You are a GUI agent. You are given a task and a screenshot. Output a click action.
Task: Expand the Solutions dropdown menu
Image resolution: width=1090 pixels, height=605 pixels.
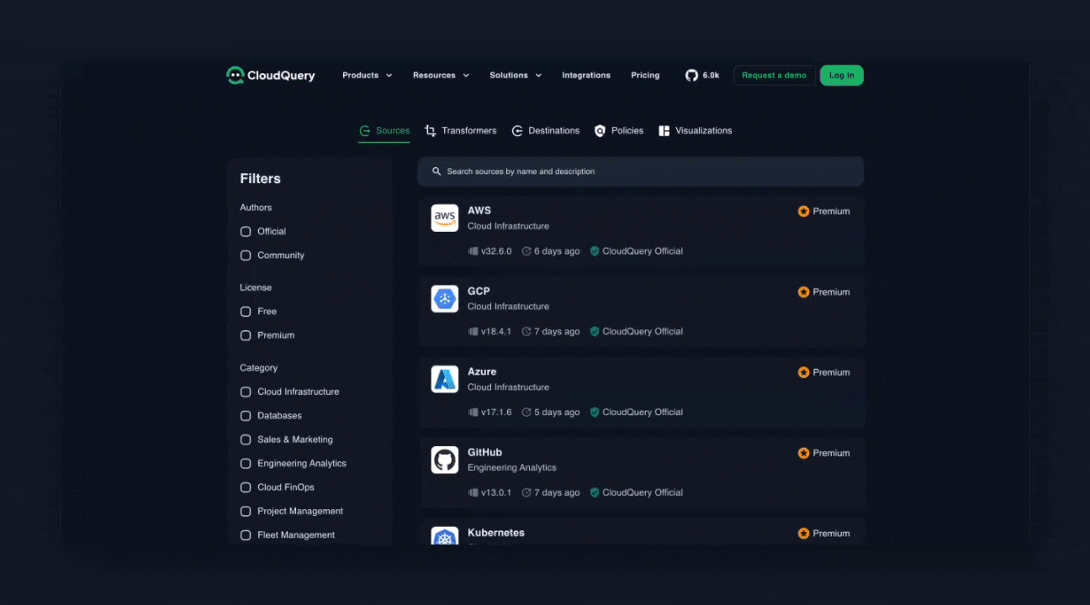[x=516, y=76]
